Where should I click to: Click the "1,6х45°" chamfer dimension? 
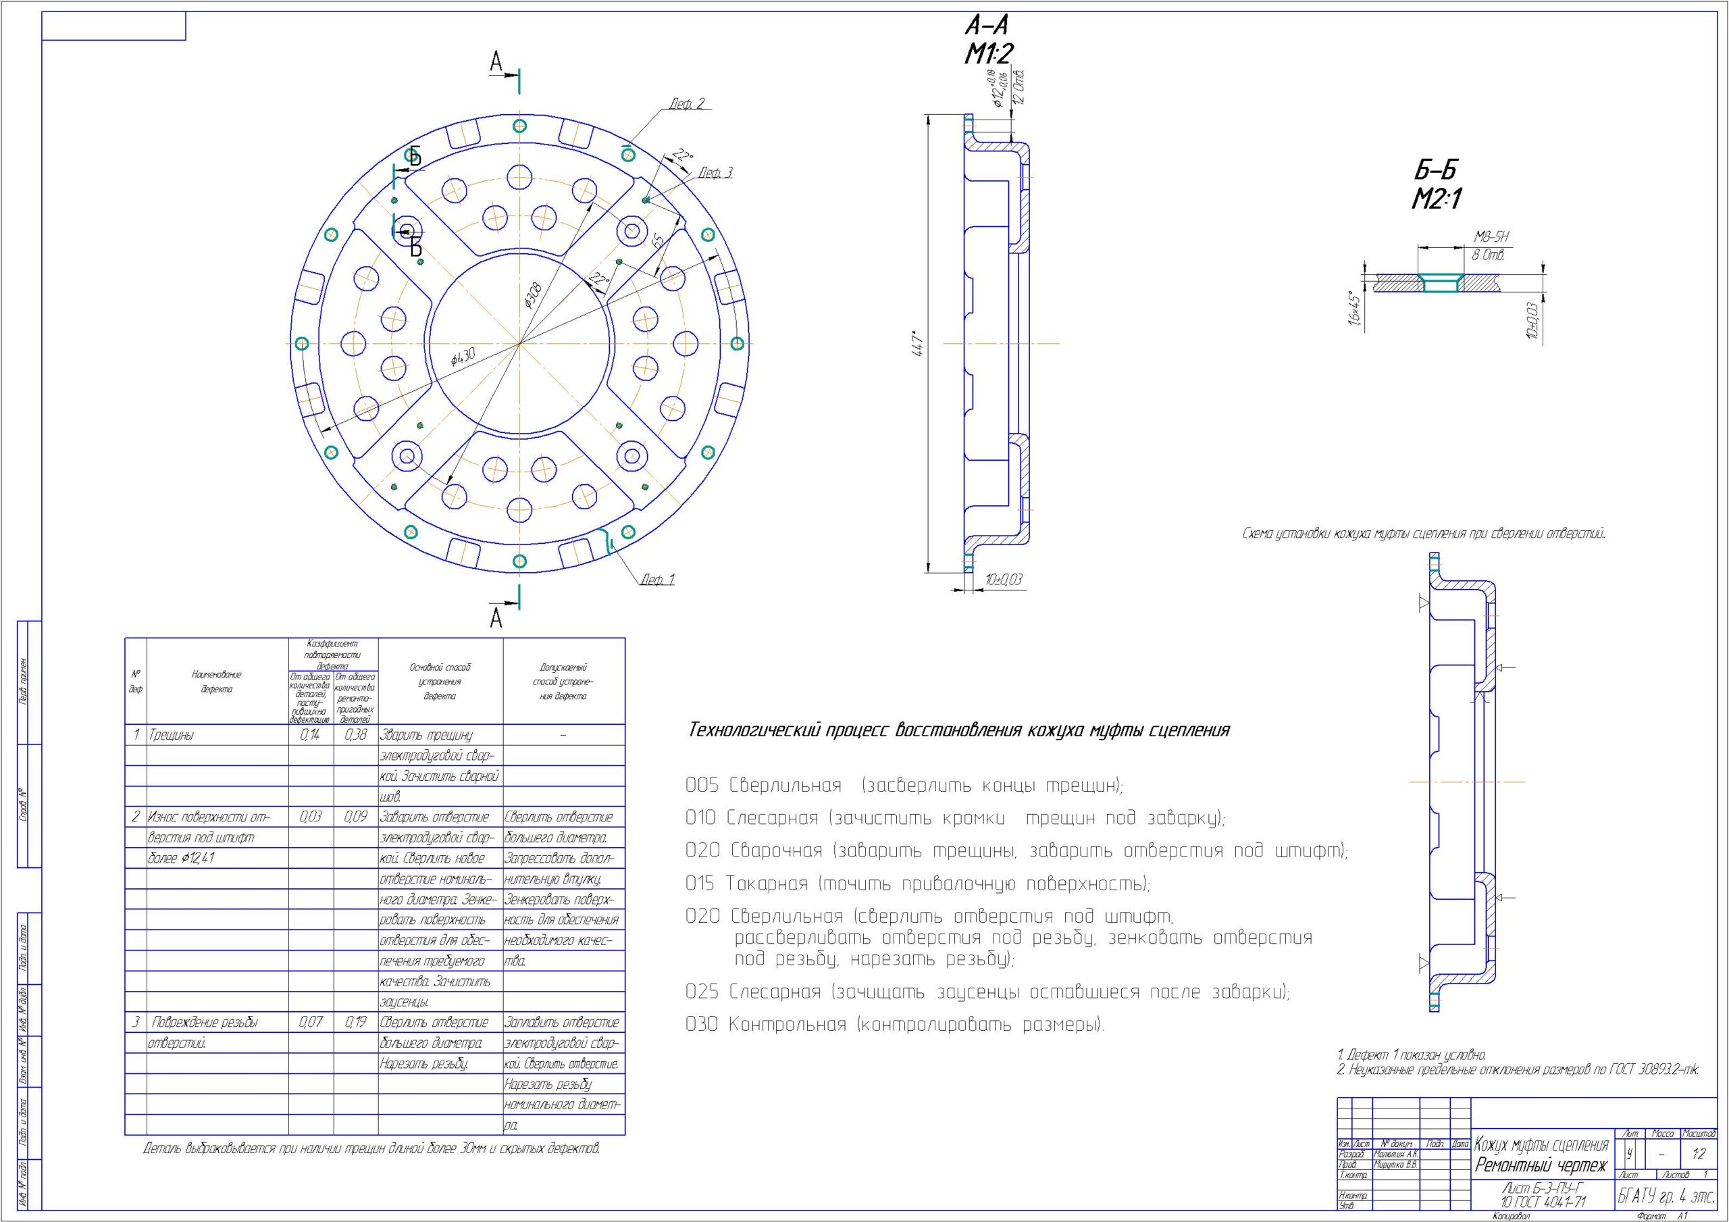pos(1355,308)
